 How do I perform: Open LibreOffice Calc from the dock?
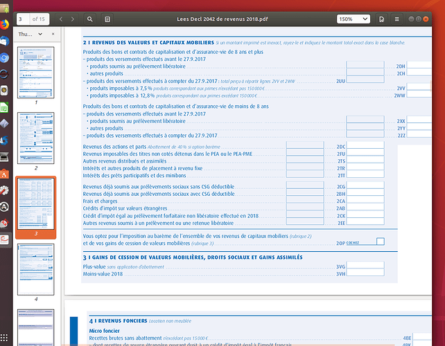[x=4, y=107]
